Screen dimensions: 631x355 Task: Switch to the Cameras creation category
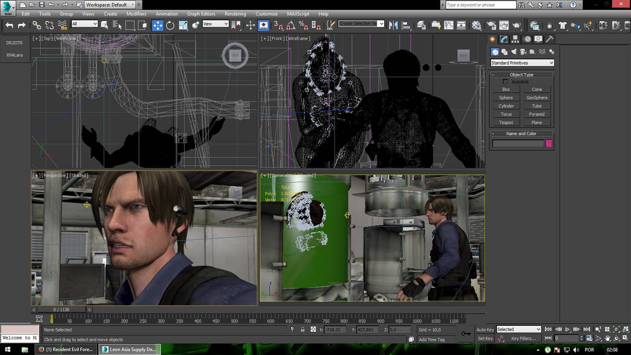point(522,51)
